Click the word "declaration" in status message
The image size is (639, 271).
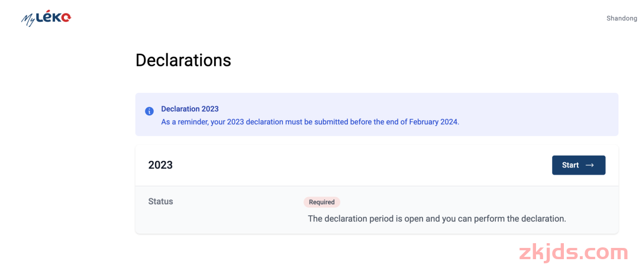click(346, 219)
